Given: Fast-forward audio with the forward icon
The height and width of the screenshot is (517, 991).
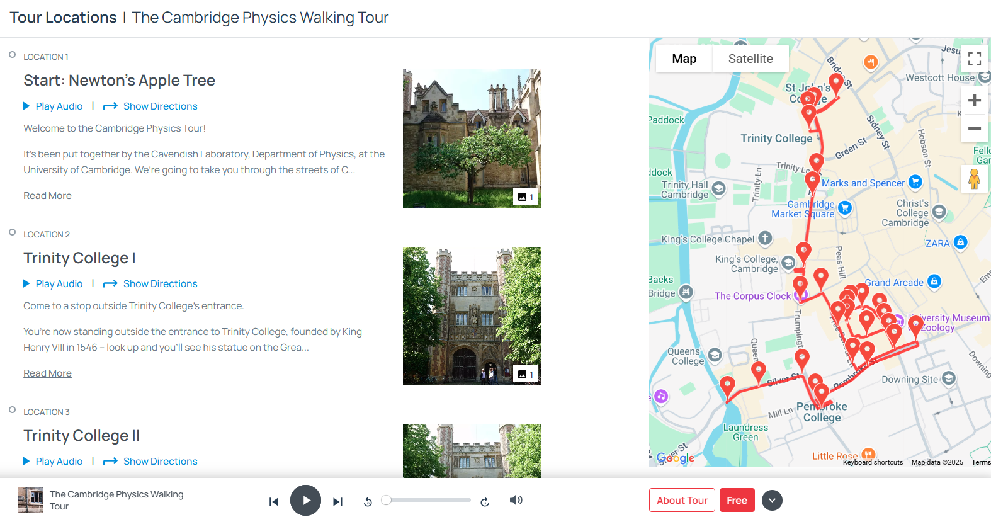Looking at the screenshot, I should [485, 502].
